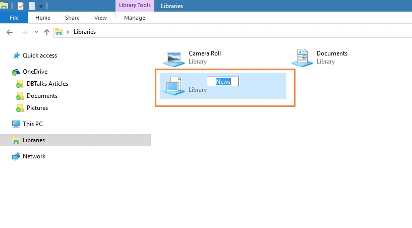
Task: Open Customize Quick Access Toolbar dropdown
Action: [x=41, y=7]
